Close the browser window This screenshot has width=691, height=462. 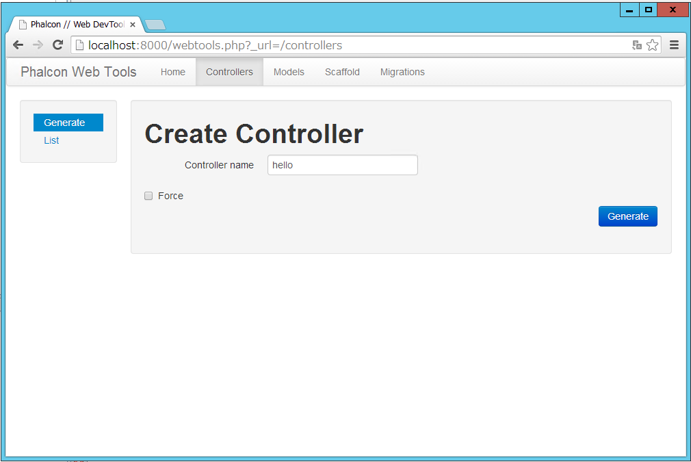[x=673, y=10]
